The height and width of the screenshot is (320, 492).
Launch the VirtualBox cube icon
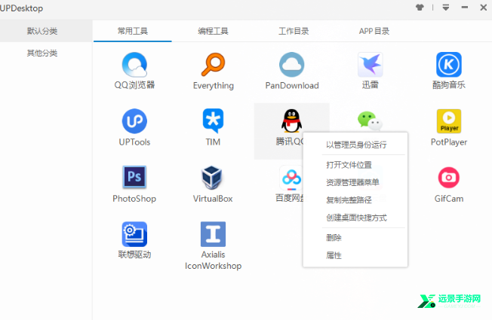point(212,177)
